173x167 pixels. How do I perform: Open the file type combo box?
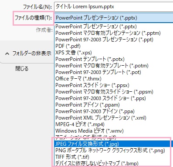[x=114, y=18]
